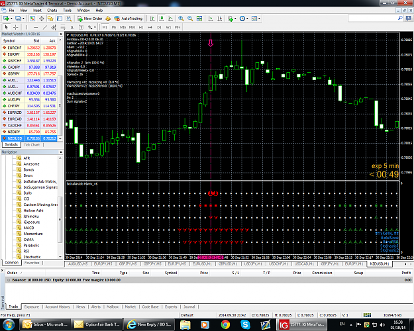This screenshot has height=331, width=414.
Task: Select the Equidistant Channel tool
Action: 54,27
